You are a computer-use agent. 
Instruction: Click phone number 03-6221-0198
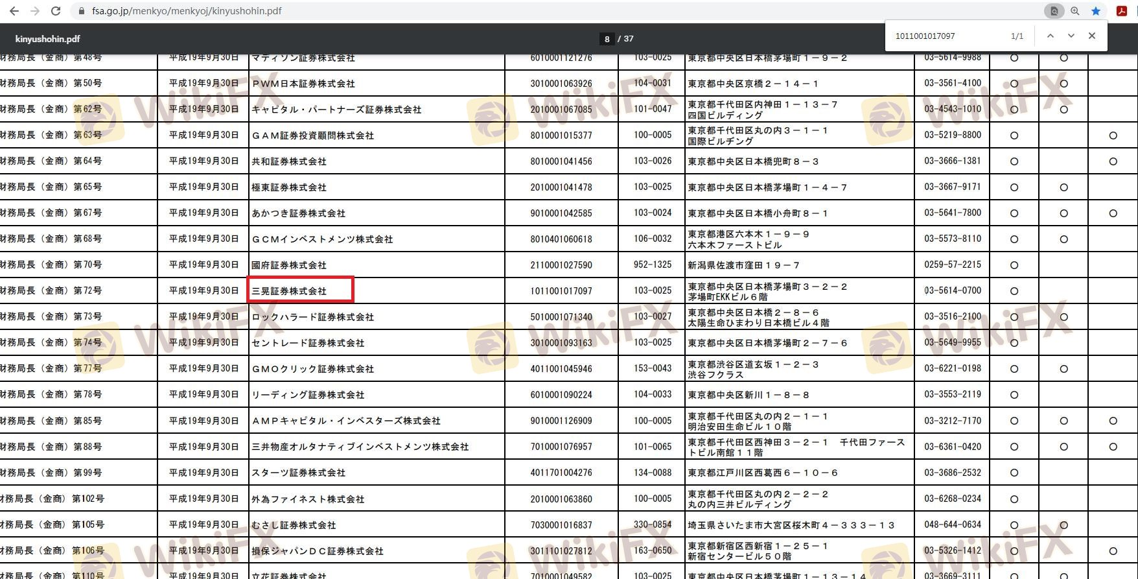pos(953,368)
